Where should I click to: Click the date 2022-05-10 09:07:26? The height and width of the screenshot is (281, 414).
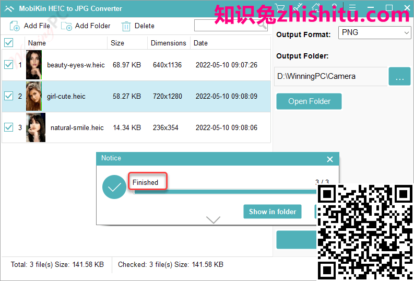point(227,65)
